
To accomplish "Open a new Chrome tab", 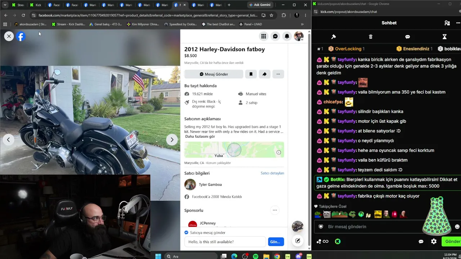I will point(229,5).
